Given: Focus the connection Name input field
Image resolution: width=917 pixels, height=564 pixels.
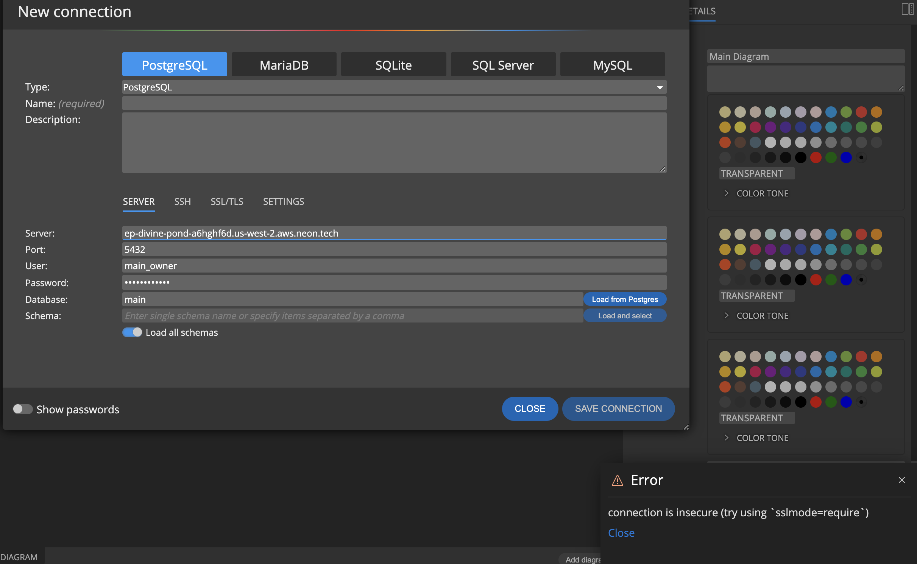Looking at the screenshot, I should [x=394, y=103].
